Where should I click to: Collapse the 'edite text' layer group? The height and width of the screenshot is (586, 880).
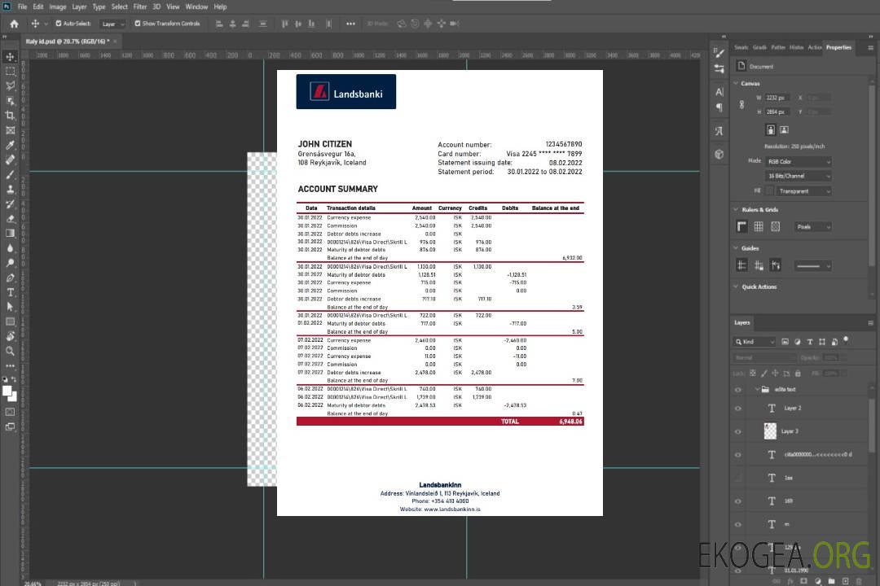tap(757, 389)
